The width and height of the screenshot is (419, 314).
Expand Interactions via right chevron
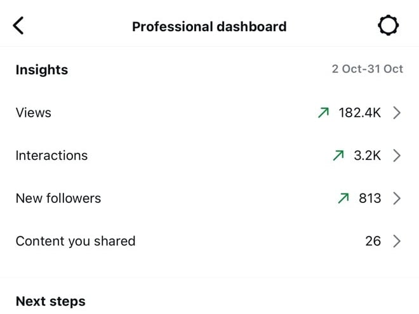point(397,155)
